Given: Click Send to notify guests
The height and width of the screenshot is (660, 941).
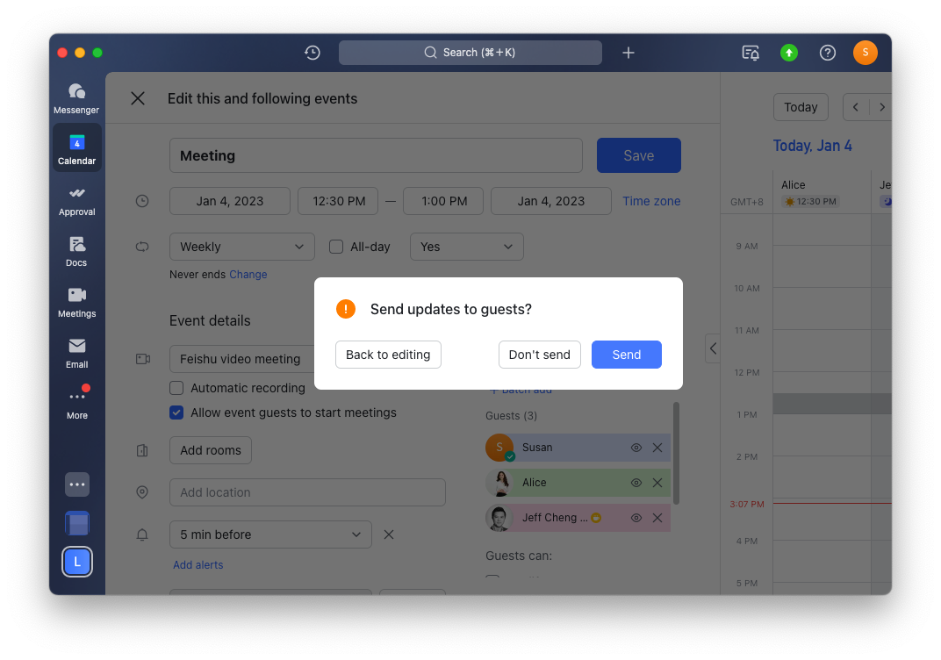Looking at the screenshot, I should click(x=626, y=355).
